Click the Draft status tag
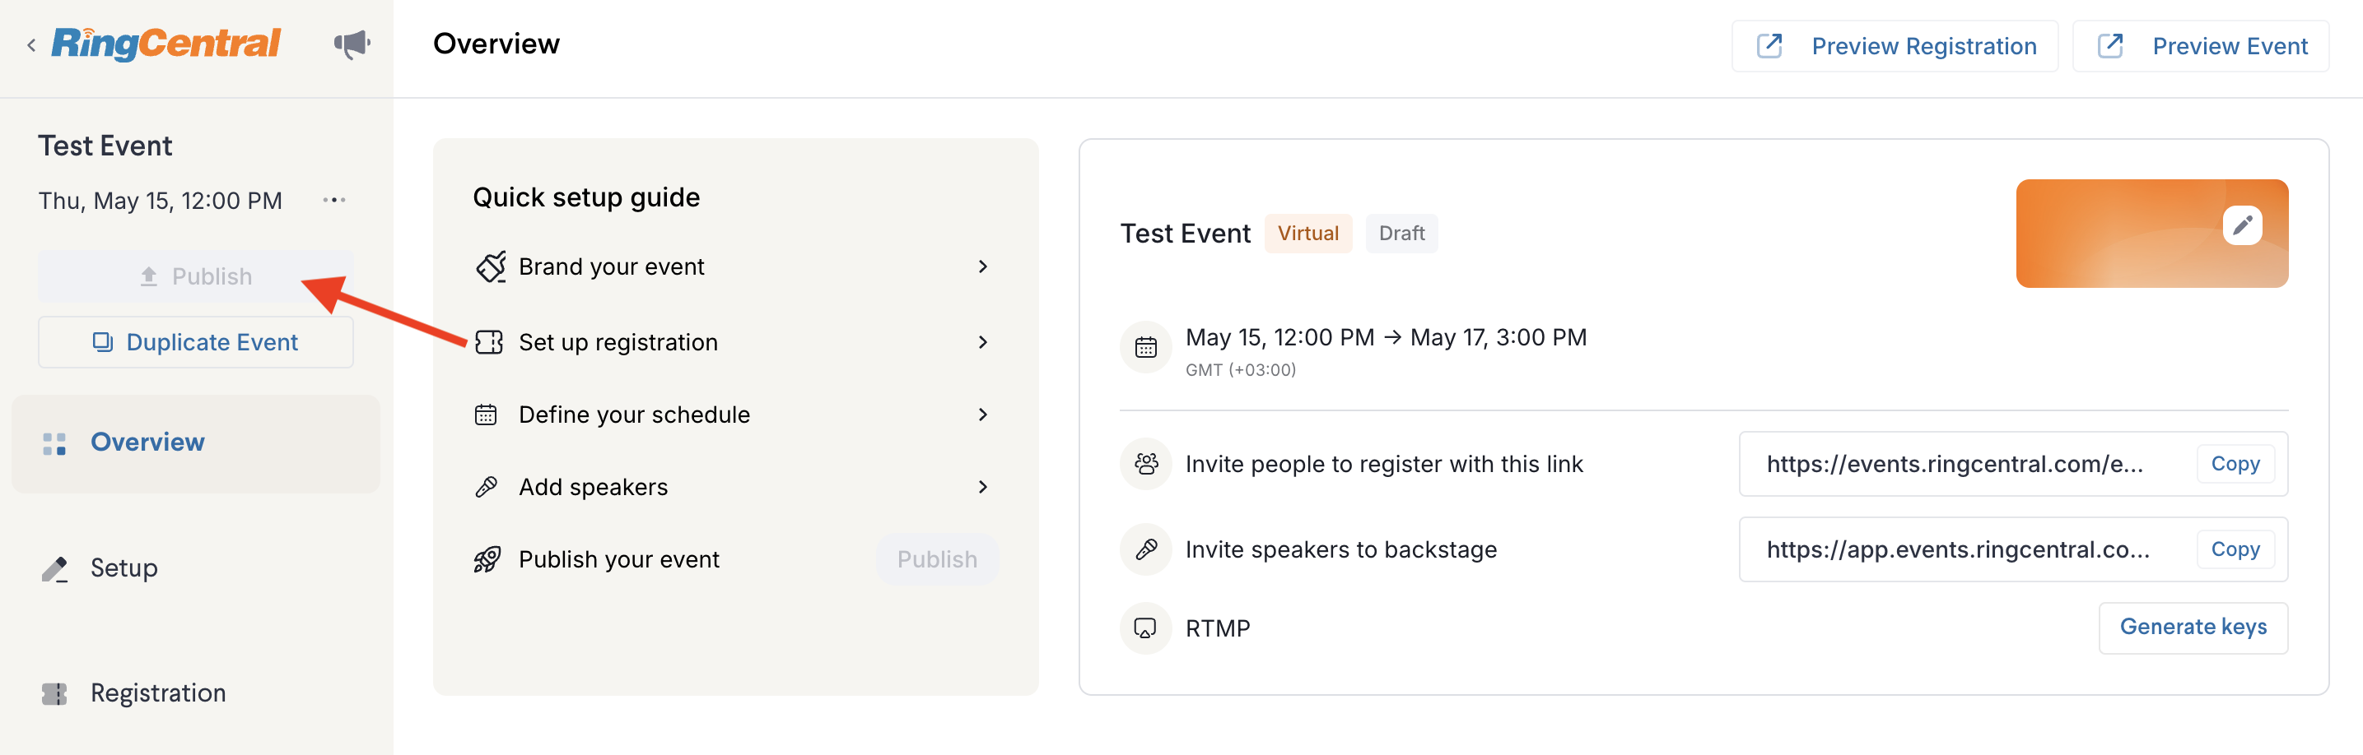This screenshot has width=2363, height=755. tap(1401, 233)
